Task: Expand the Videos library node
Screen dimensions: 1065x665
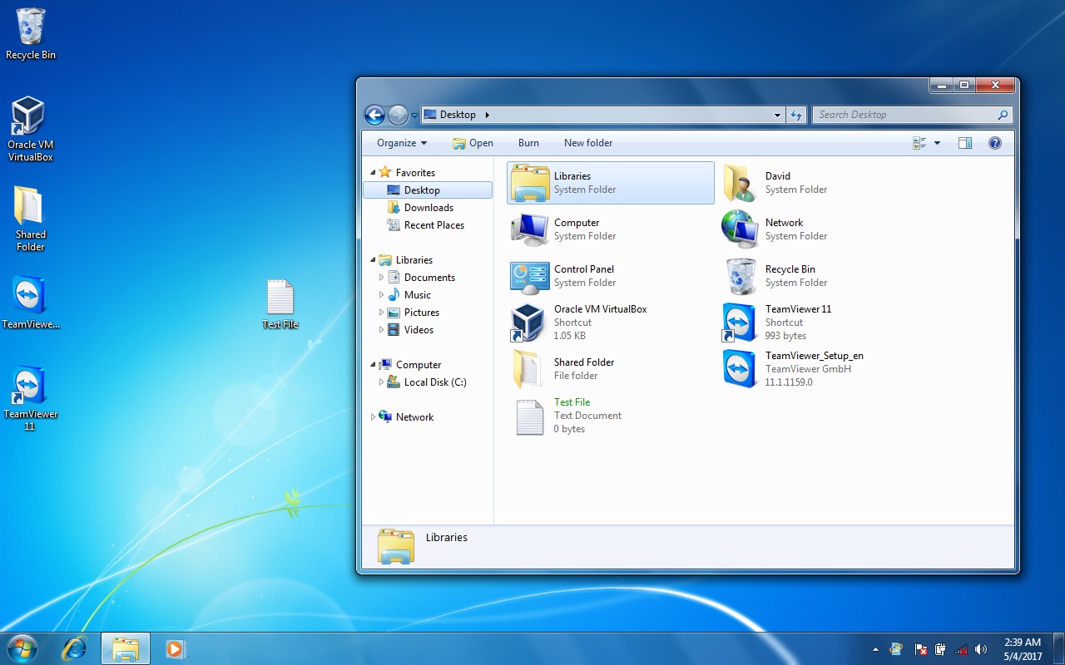Action: point(382,329)
